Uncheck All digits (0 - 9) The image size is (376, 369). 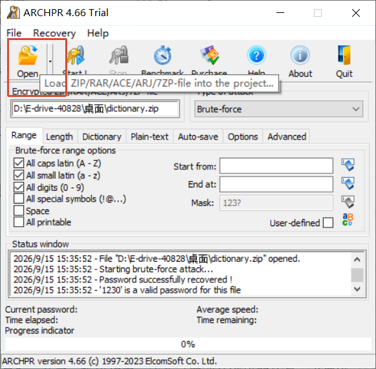click(x=19, y=187)
